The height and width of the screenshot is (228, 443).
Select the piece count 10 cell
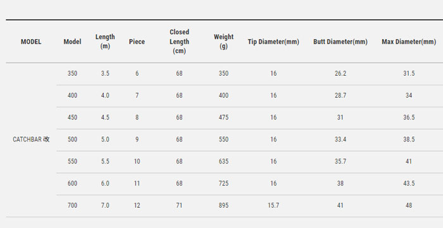click(137, 162)
